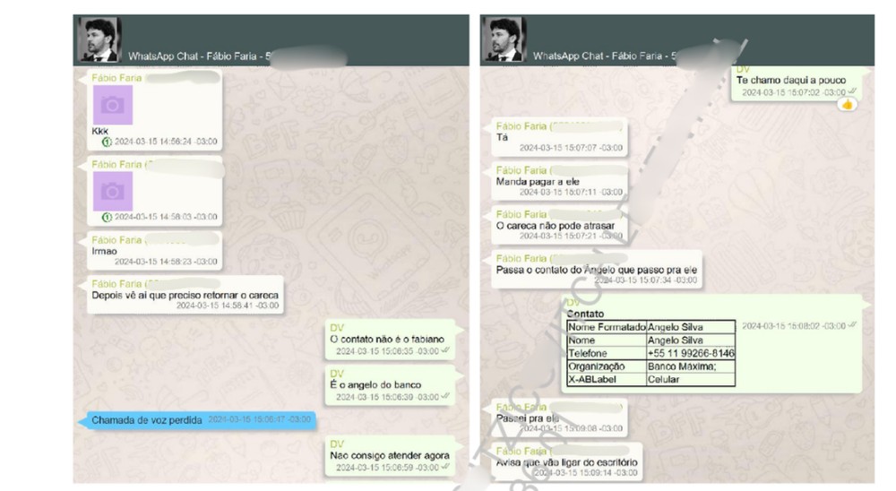Open the purple photo placeholder above Kkk
Image resolution: width=896 pixels, height=491 pixels.
pyautogui.click(x=113, y=105)
